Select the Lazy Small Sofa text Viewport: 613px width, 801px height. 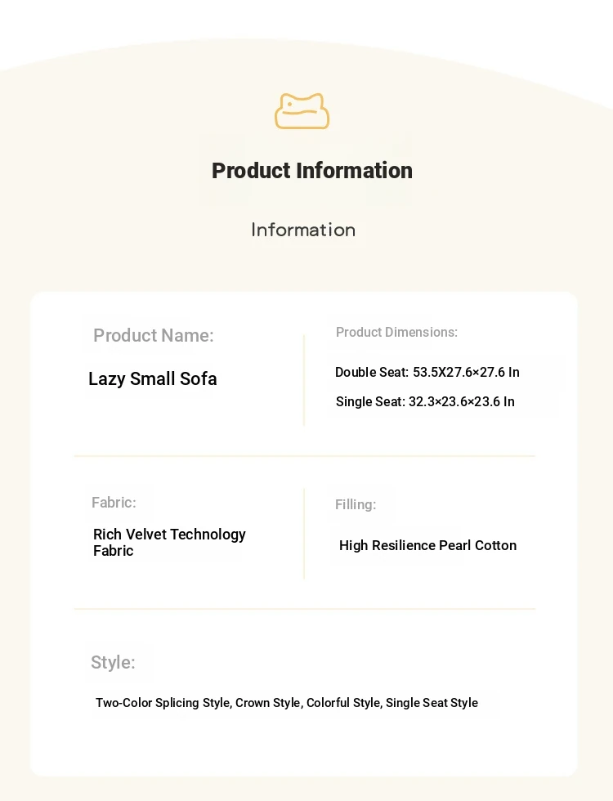153,378
